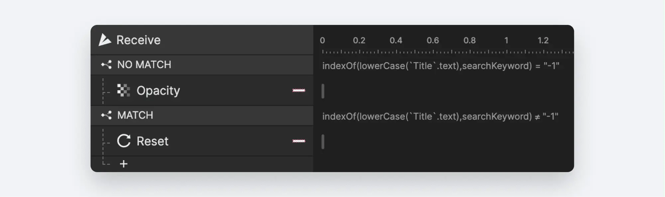Edit the MATCH indexOf expression
Viewport: 665px width, 197px height.
click(440, 117)
